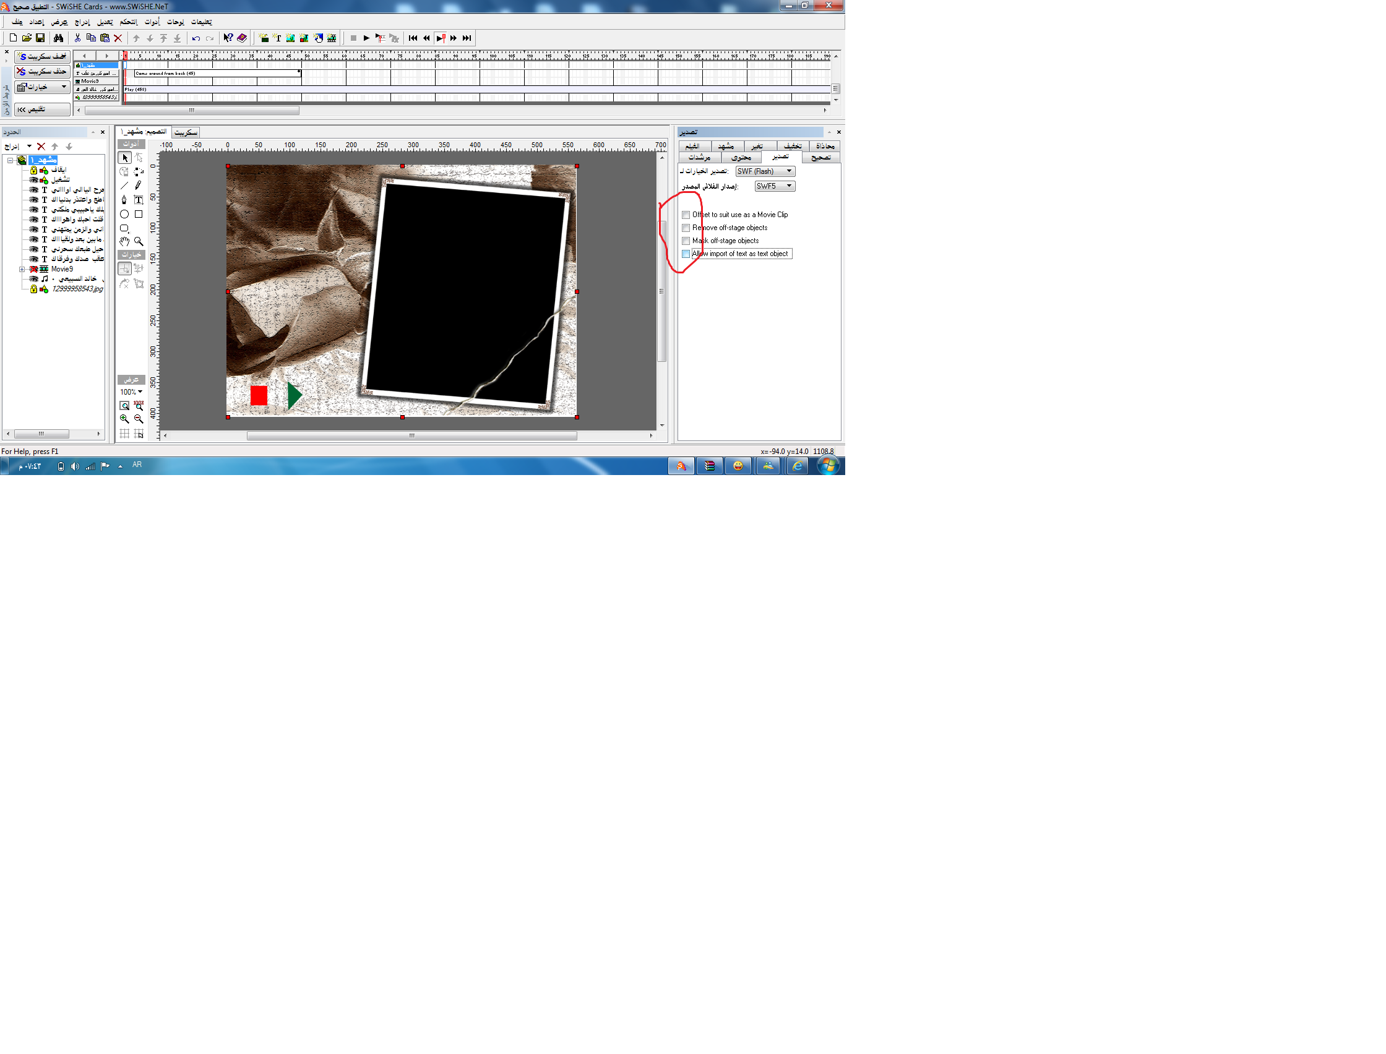Tick Offset to suit use as Movie Clip
This screenshot has height=1054, width=1386.
click(x=686, y=215)
